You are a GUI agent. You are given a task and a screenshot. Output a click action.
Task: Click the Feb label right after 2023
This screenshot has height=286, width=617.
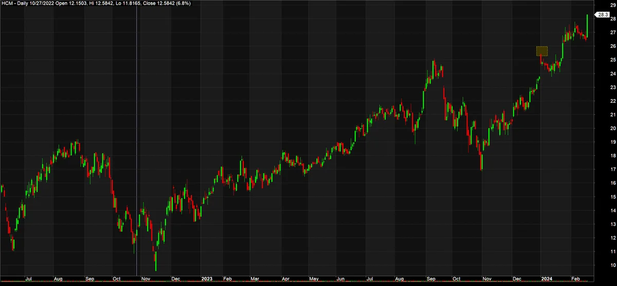[227, 278]
